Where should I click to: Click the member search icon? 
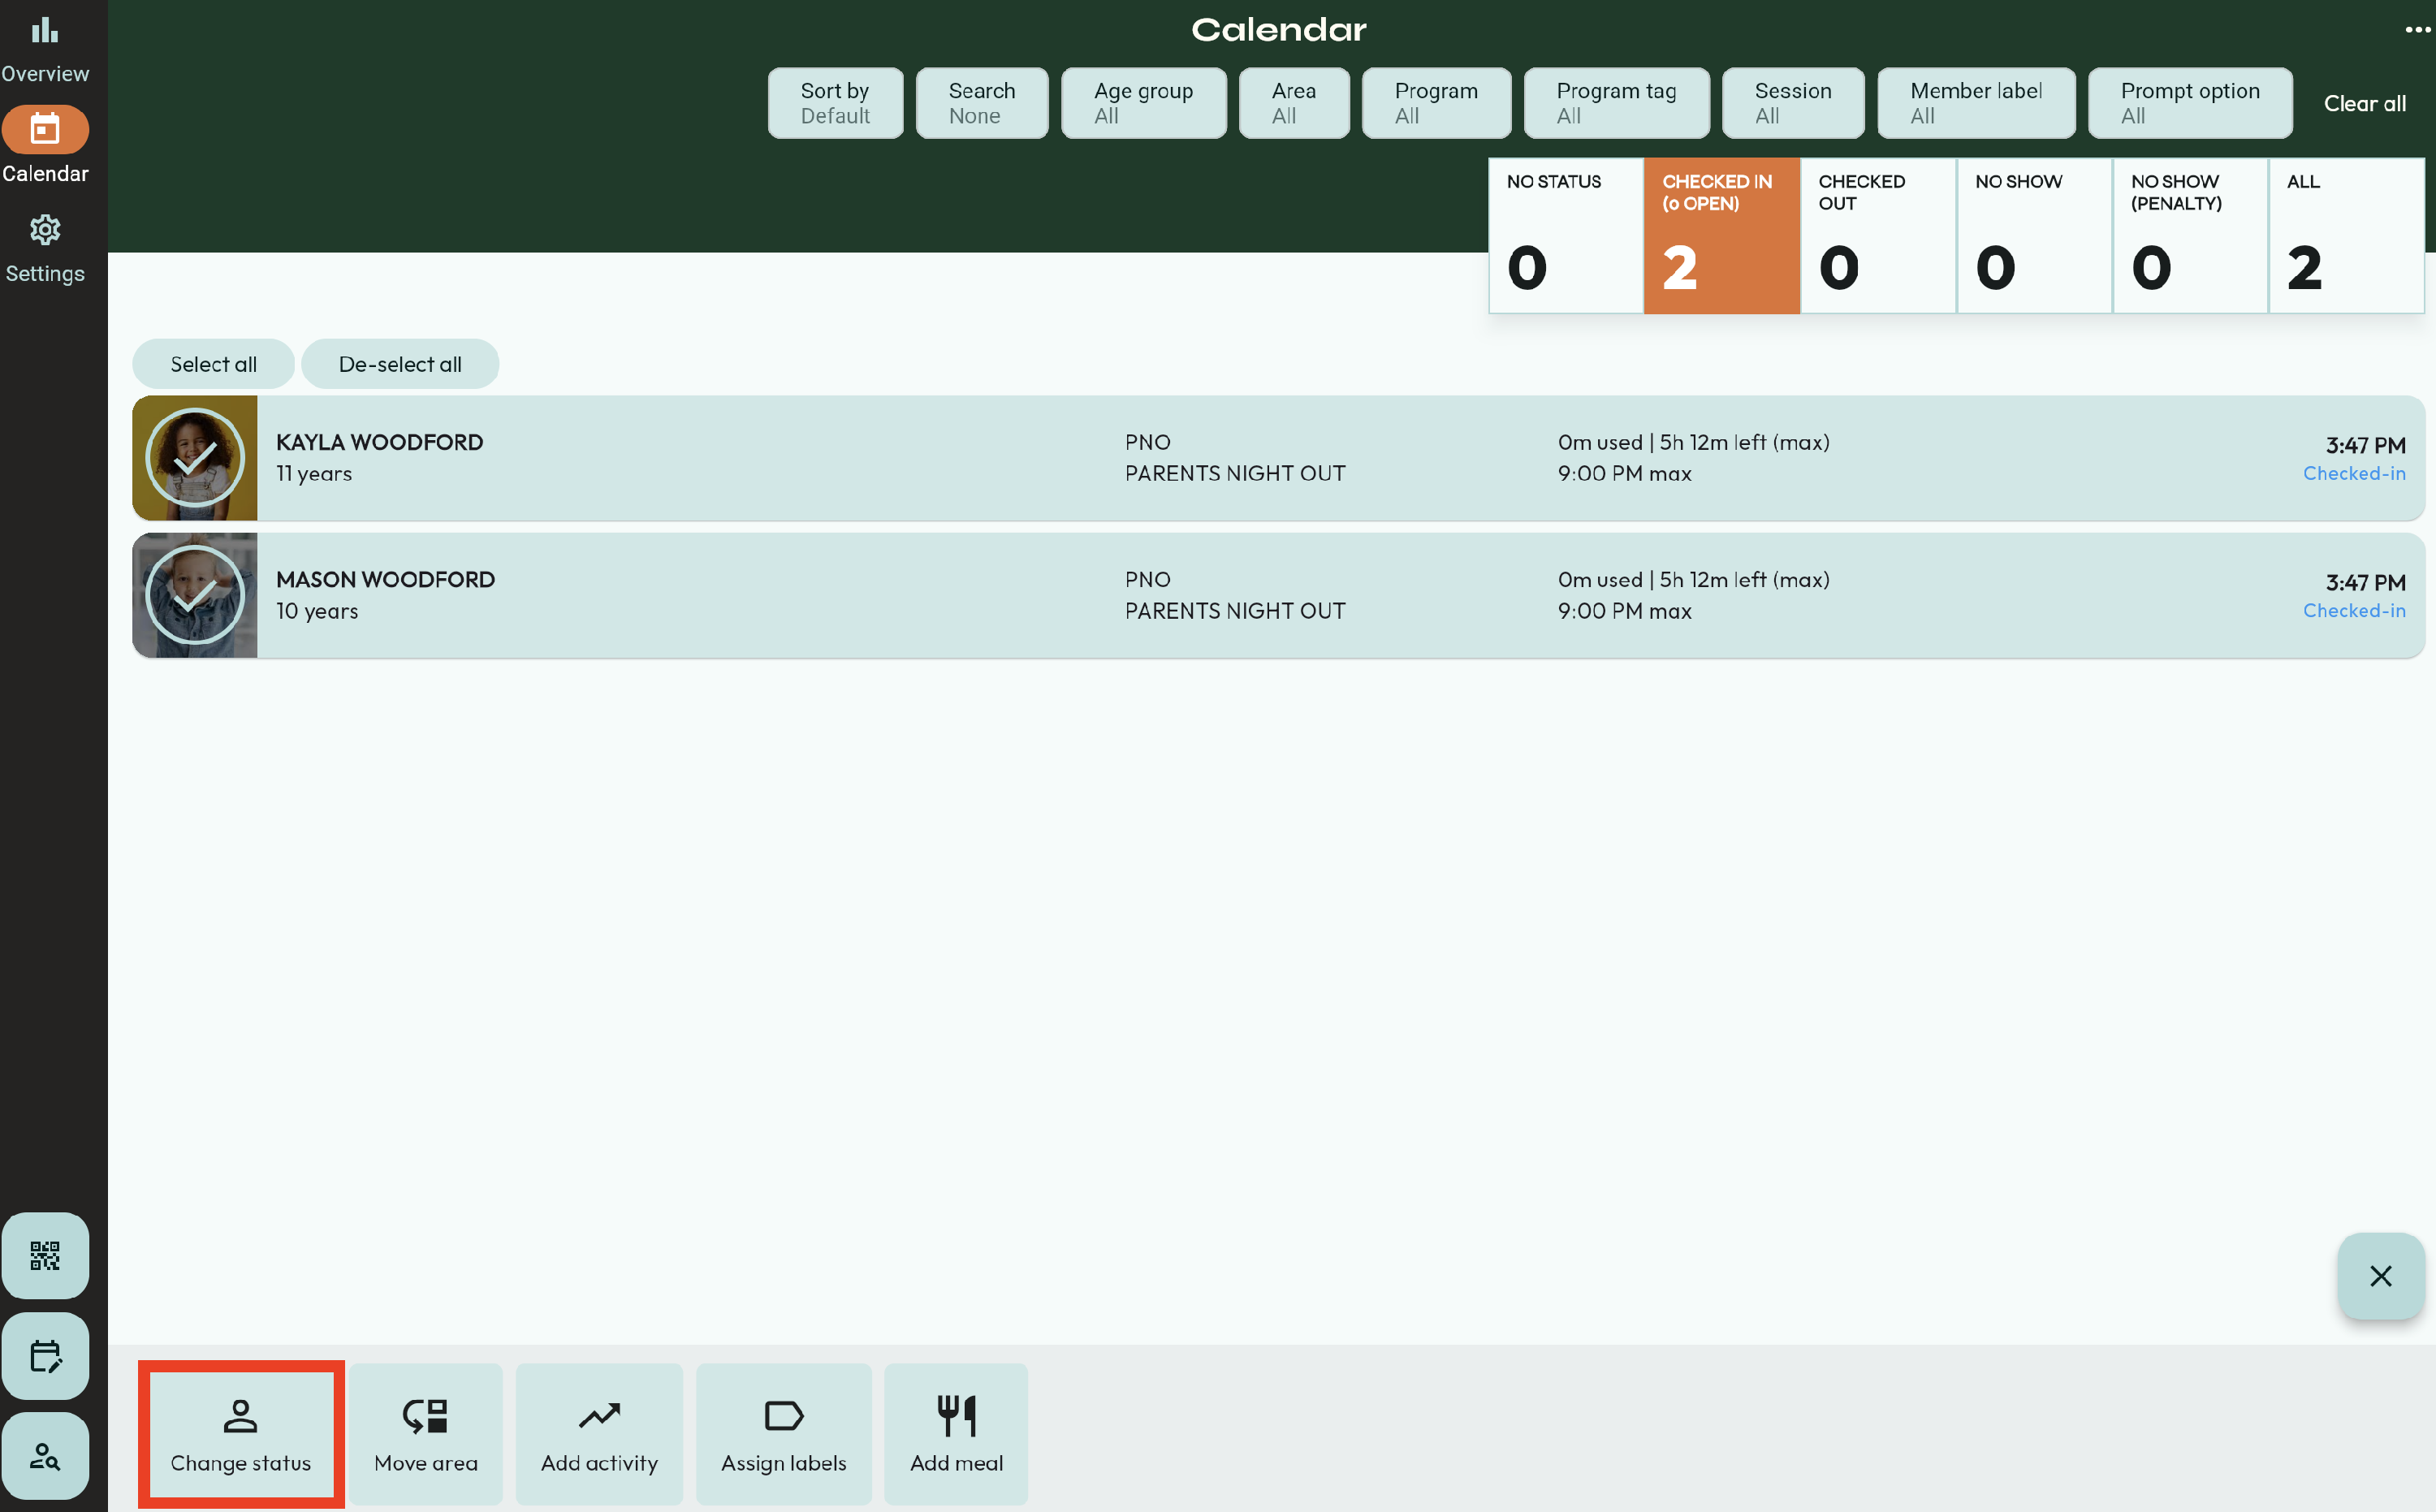44,1455
